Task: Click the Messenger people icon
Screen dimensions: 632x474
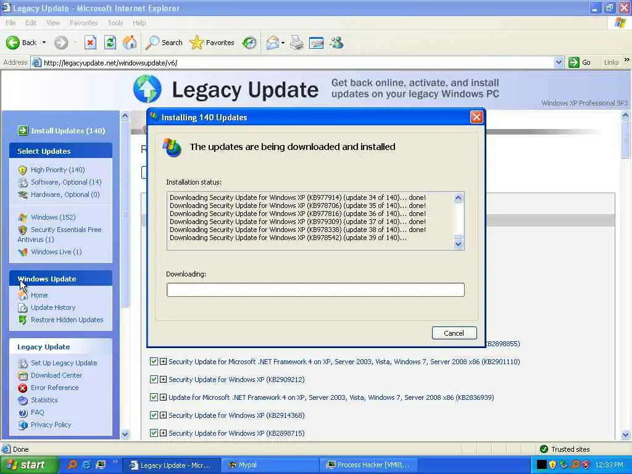Action: click(336, 43)
